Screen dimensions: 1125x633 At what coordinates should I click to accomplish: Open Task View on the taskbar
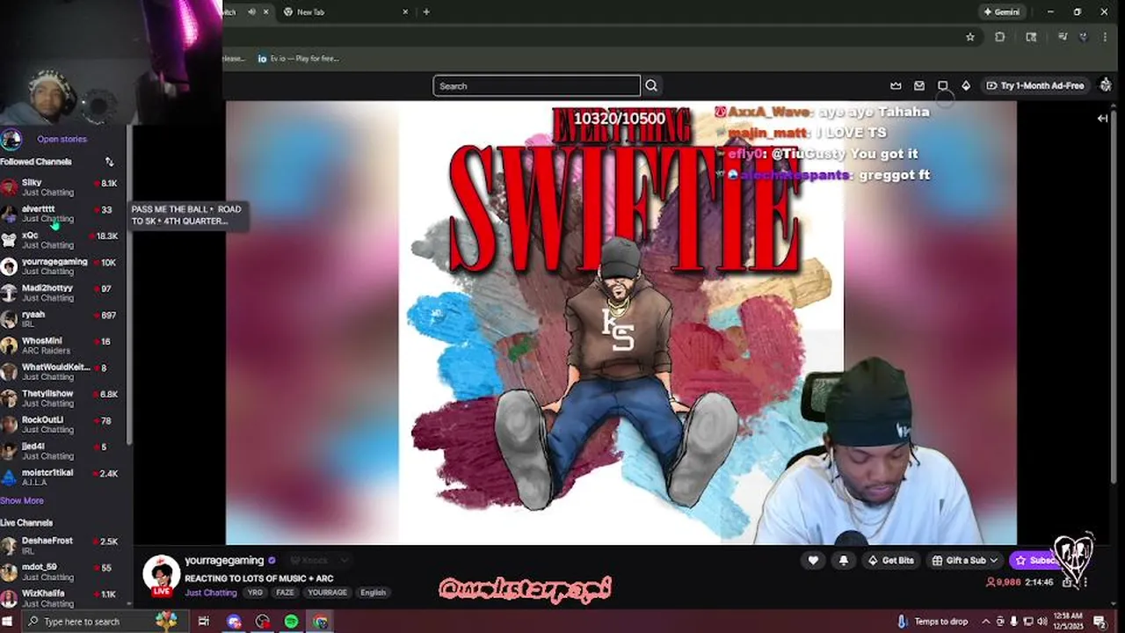(204, 622)
